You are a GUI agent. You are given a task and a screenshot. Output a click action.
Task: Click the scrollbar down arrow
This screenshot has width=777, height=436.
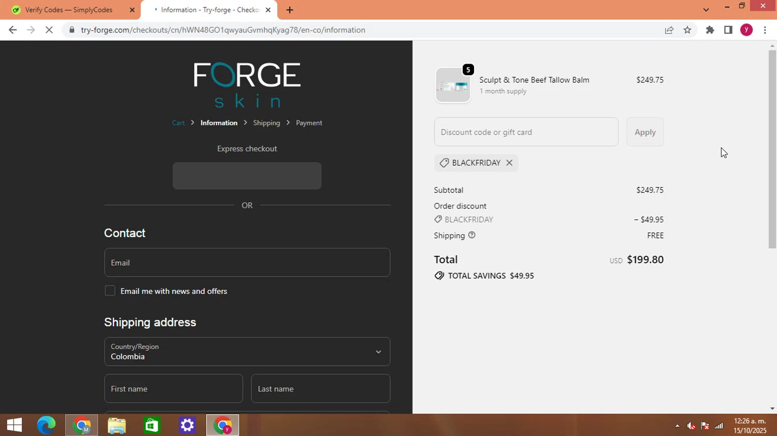pos(772,409)
